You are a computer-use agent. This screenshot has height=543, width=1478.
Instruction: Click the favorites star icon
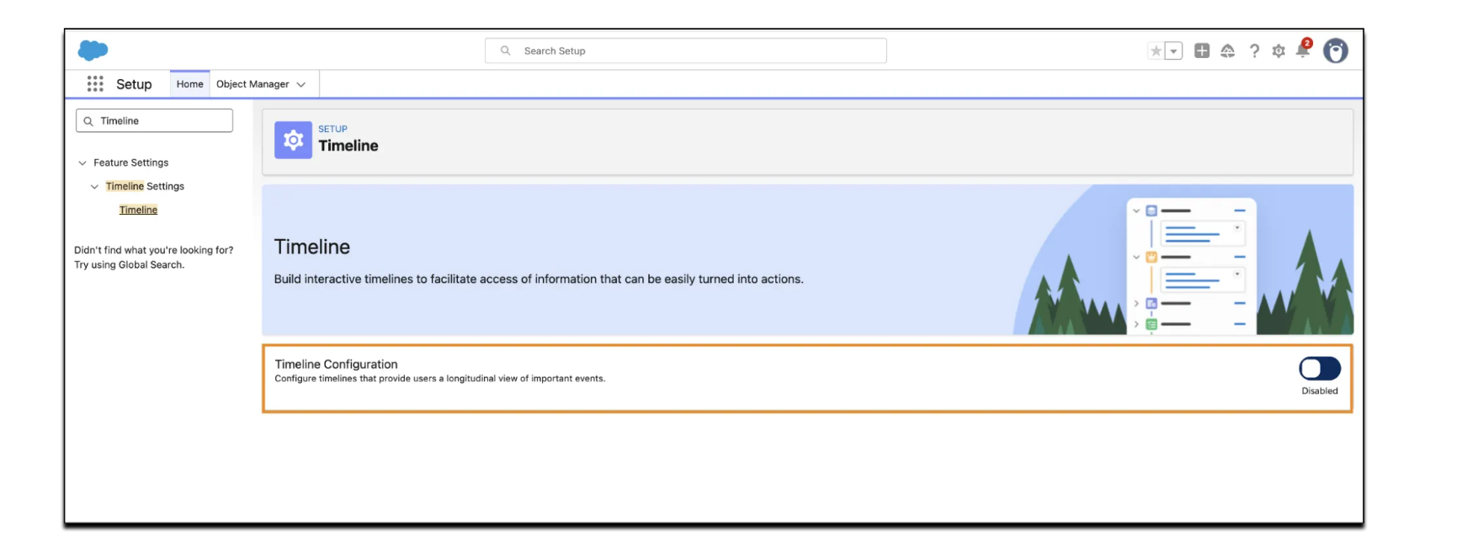[1156, 51]
